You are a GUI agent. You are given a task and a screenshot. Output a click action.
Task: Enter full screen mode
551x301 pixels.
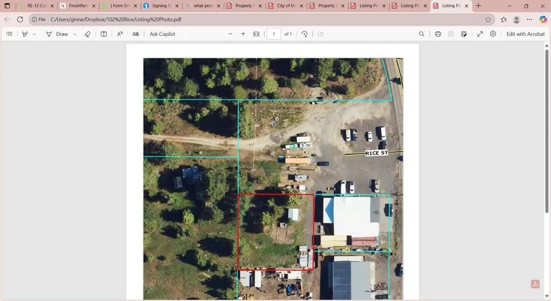480,34
